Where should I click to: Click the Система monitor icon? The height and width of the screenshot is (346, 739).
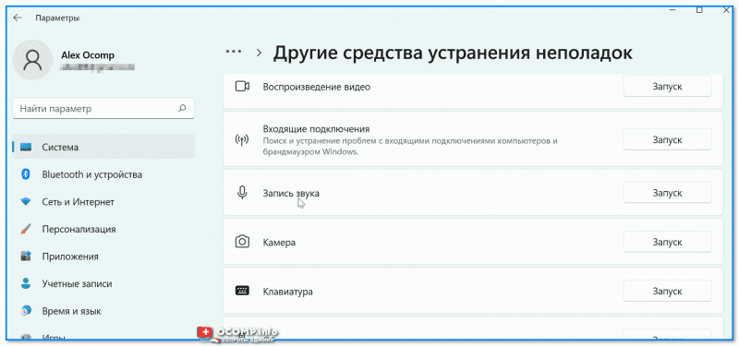point(26,148)
